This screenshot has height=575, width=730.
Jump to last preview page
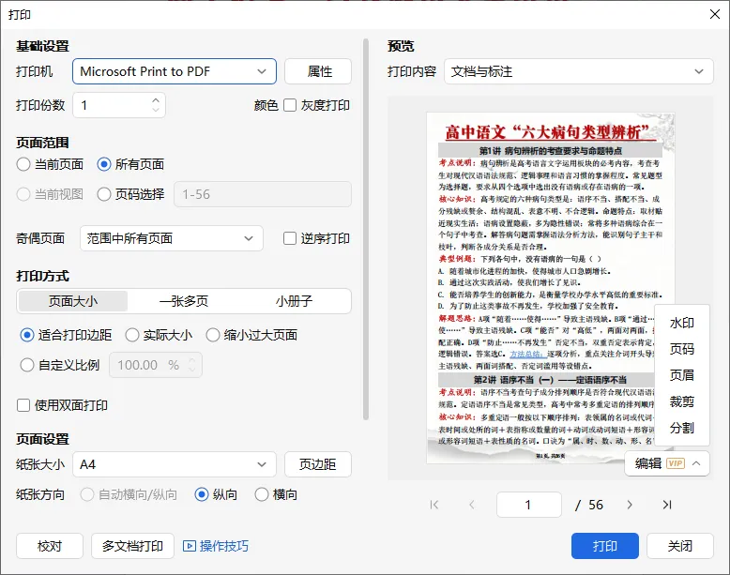667,505
